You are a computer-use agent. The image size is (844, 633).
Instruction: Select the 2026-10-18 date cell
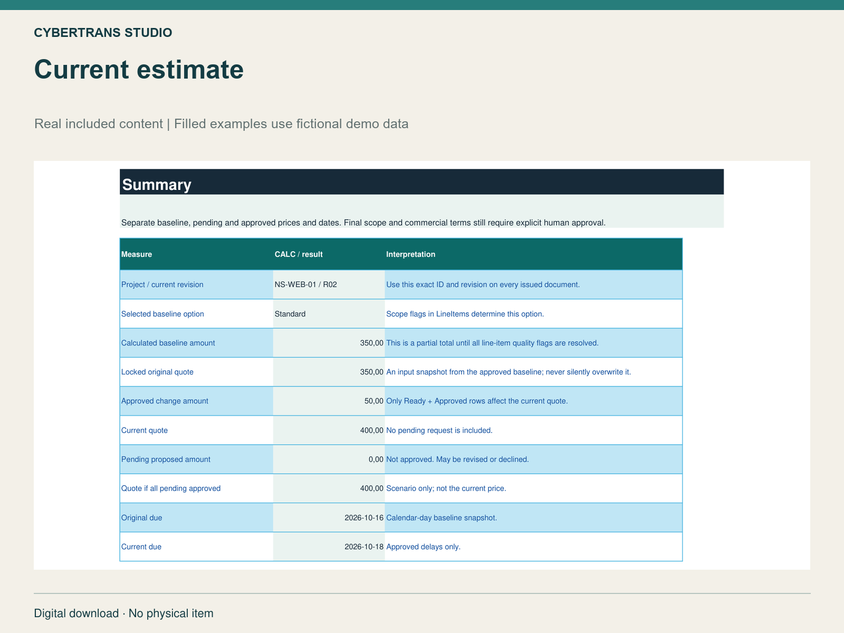click(x=329, y=546)
